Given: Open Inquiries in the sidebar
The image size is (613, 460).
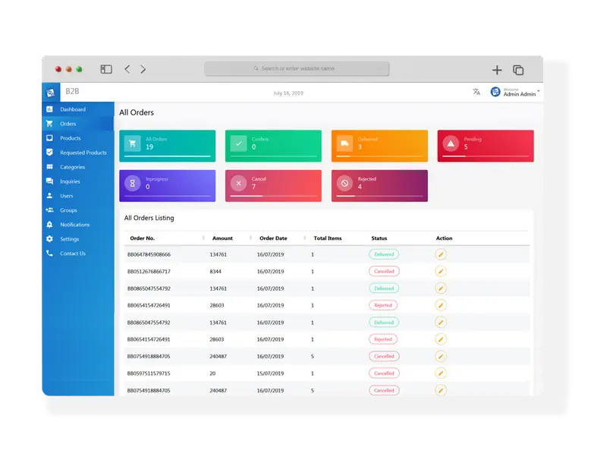Looking at the screenshot, I should pos(78,181).
